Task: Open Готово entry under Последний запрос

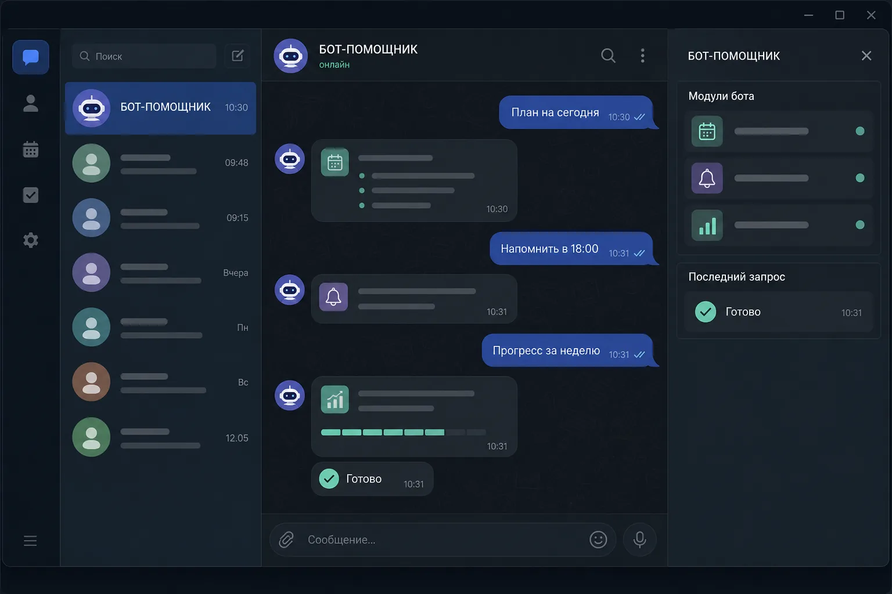Action: (778, 312)
